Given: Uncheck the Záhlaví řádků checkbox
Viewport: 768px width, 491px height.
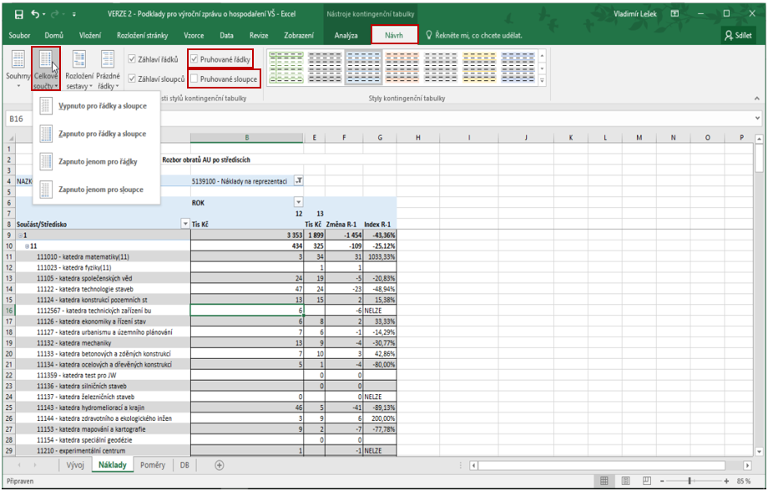Looking at the screenshot, I should (x=132, y=59).
